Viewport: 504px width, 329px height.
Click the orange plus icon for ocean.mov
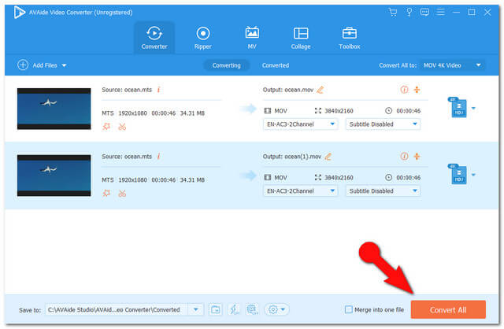417,90
